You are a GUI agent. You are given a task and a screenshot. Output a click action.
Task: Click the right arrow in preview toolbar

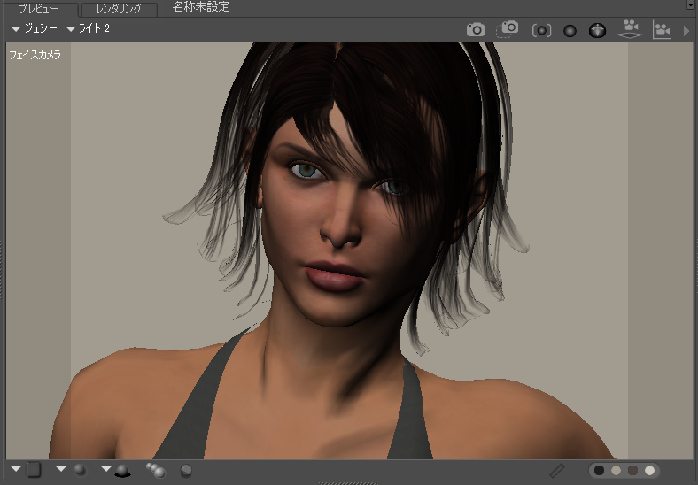click(x=686, y=31)
